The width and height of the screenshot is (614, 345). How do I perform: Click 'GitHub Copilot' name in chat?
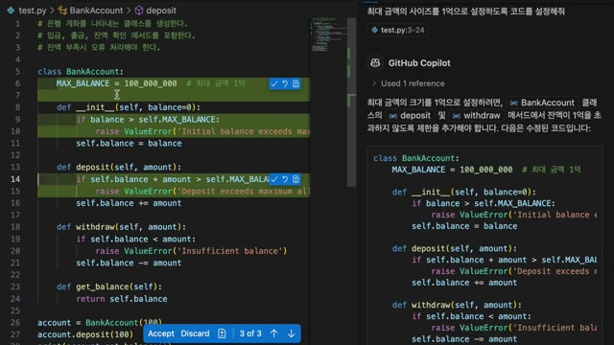(419, 63)
